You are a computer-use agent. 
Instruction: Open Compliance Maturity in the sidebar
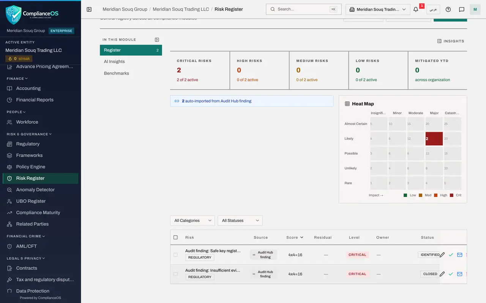[x=40, y=212]
